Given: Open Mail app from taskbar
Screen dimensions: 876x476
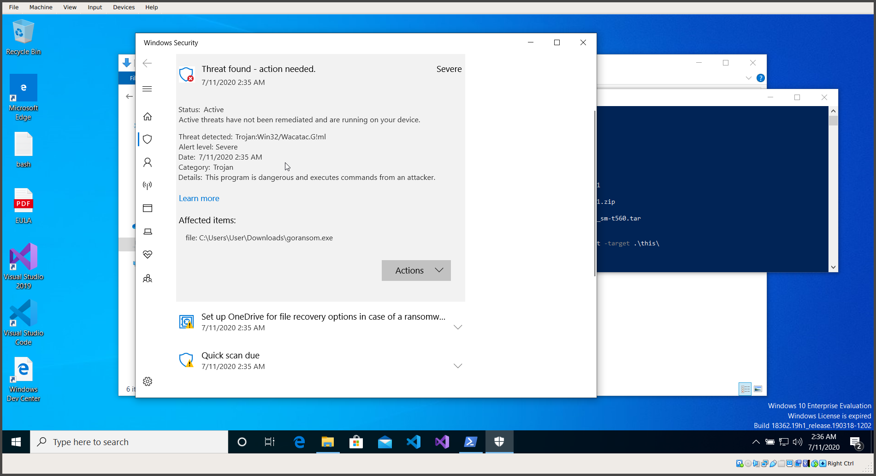Looking at the screenshot, I should point(385,442).
